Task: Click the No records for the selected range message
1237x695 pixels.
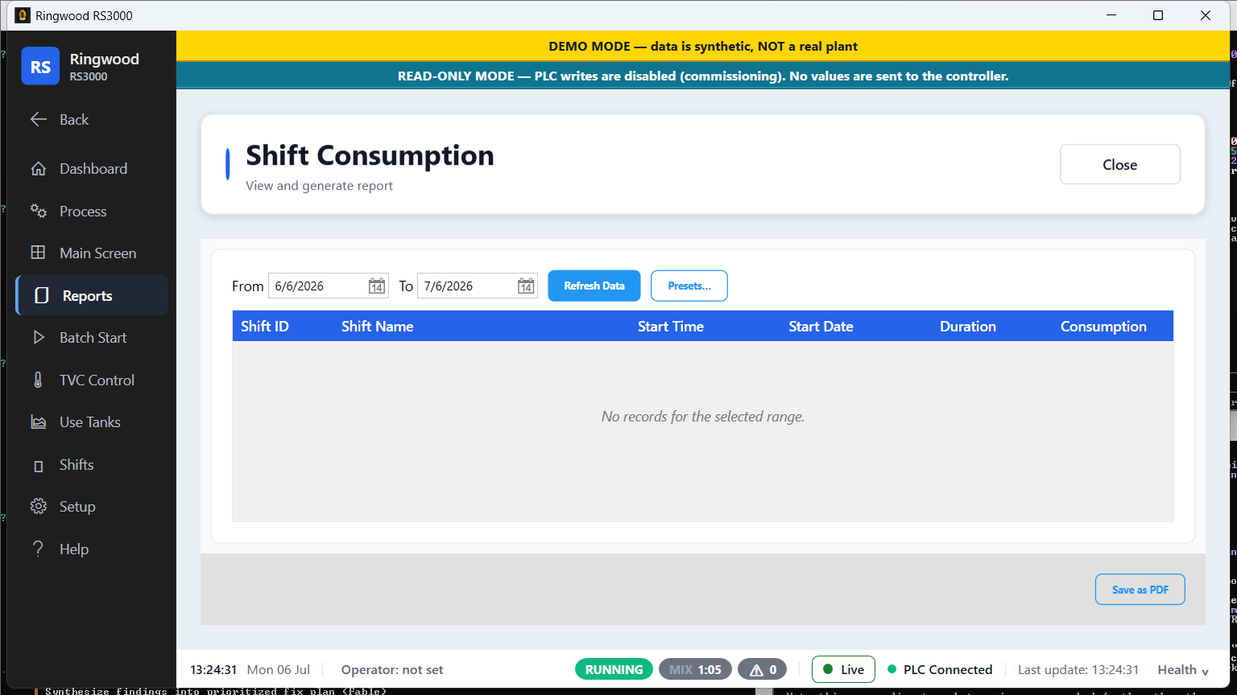Action: (x=703, y=417)
